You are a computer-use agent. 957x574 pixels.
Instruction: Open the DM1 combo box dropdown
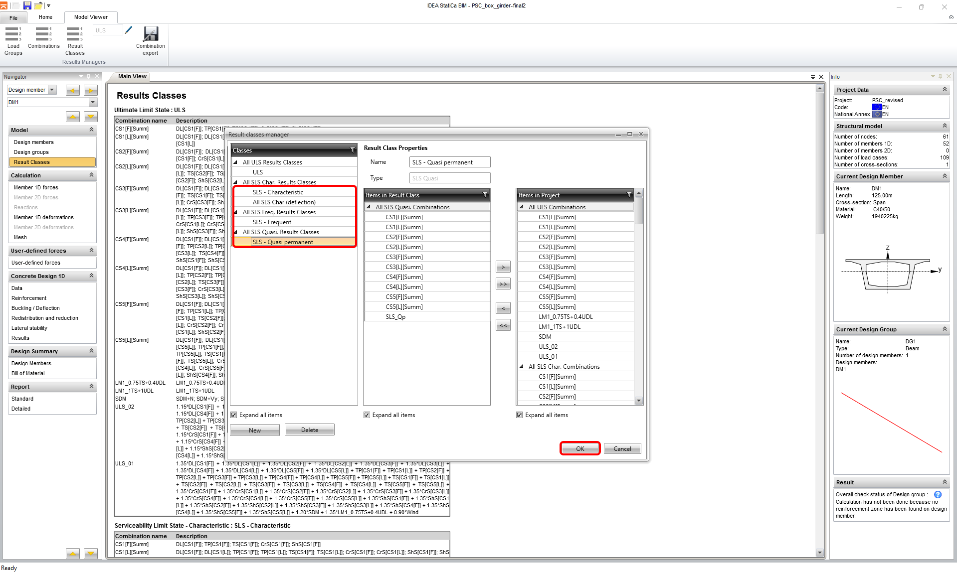click(93, 102)
